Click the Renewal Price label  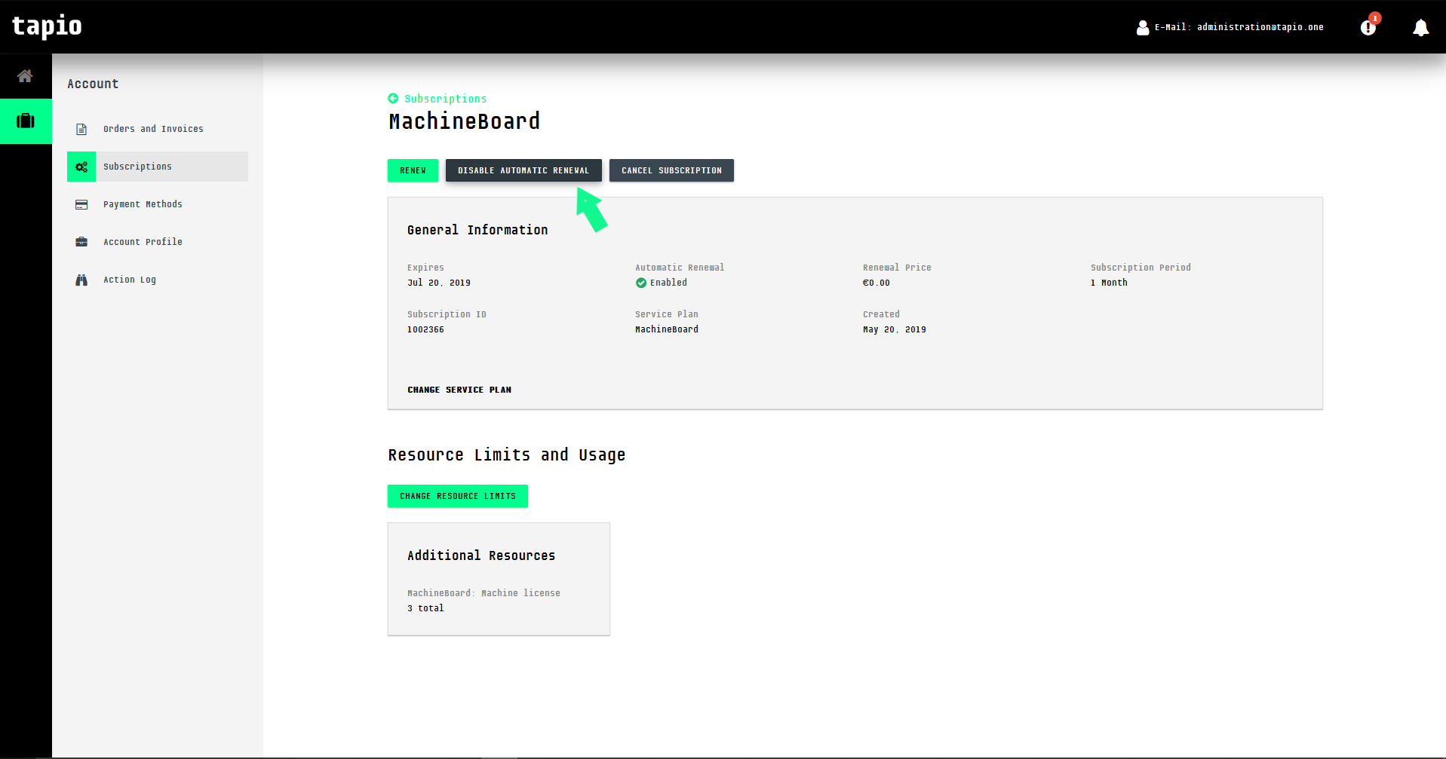click(897, 268)
